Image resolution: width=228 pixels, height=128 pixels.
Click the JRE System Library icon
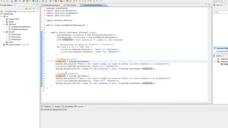(x=4, y=45)
